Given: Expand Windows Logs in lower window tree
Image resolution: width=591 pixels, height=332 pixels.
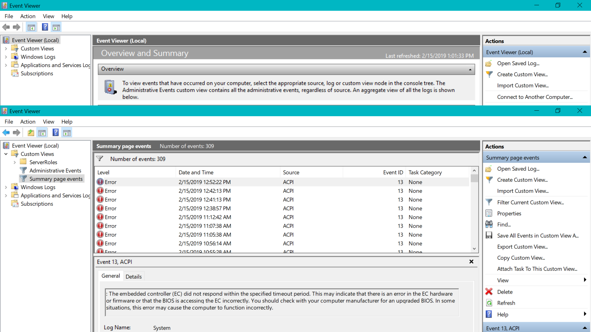Looking at the screenshot, I should tap(6, 187).
